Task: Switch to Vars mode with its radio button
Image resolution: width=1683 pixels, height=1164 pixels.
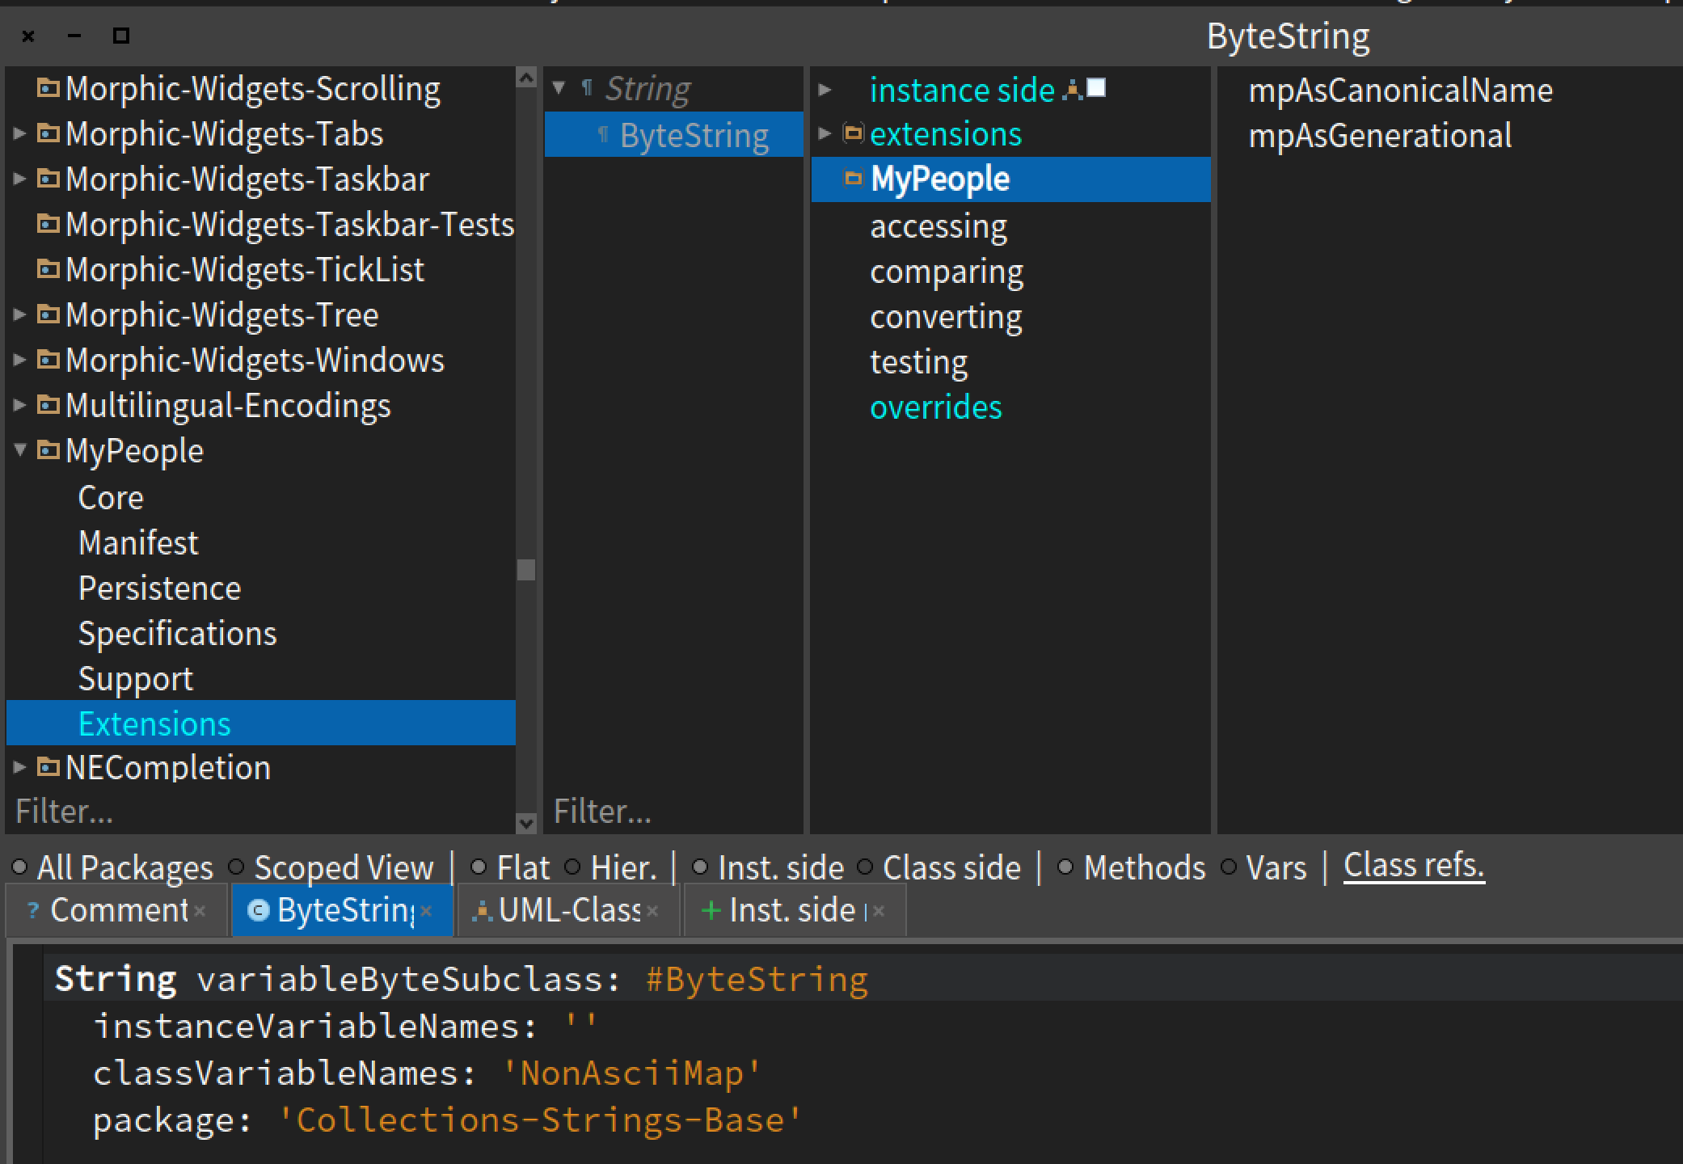Action: [x=1230, y=866]
